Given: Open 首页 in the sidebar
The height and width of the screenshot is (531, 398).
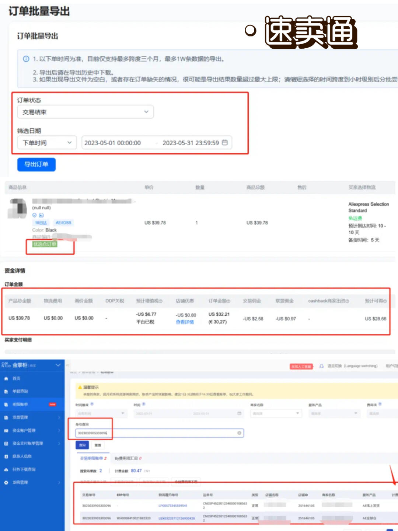Looking at the screenshot, I should (32, 378).
